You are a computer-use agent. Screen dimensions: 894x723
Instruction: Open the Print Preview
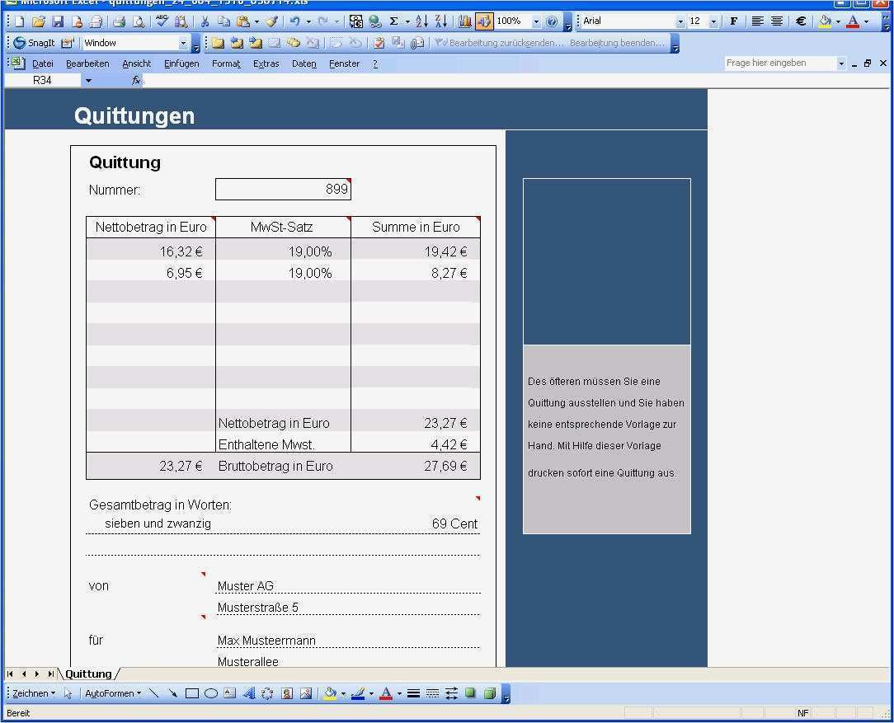tap(139, 21)
